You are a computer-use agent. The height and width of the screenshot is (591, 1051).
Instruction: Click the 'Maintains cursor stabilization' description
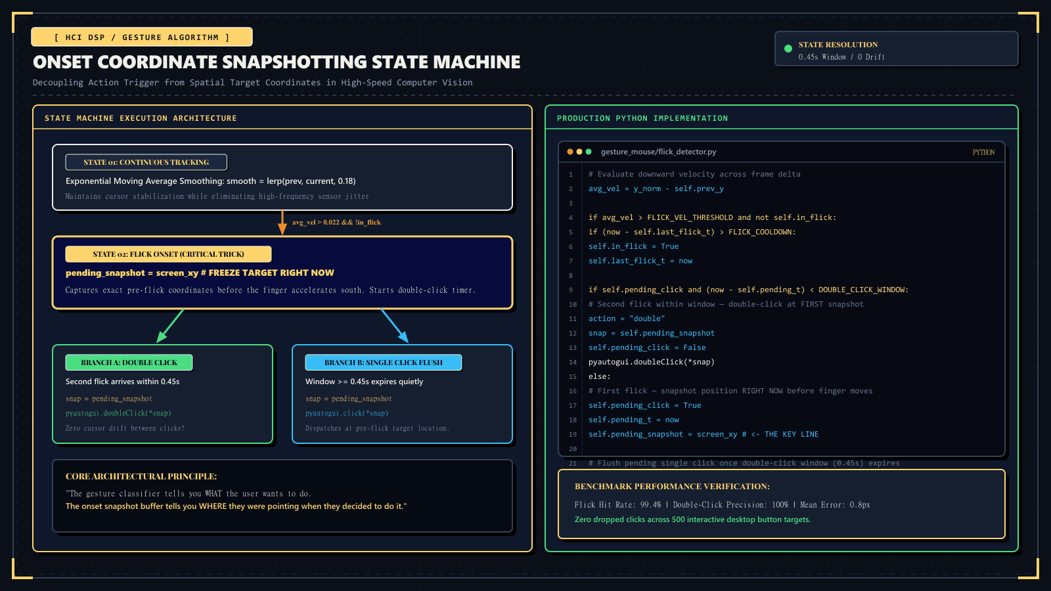pyautogui.click(x=217, y=196)
